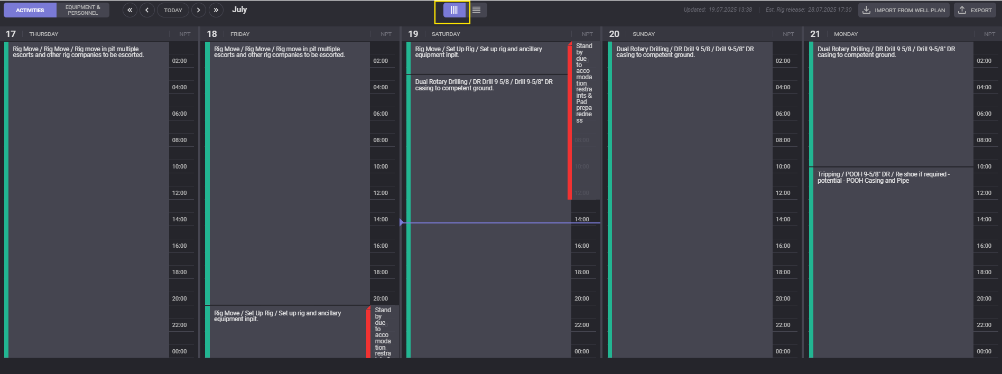The image size is (1002, 374).
Task: Click the July month label
Action: click(x=239, y=10)
